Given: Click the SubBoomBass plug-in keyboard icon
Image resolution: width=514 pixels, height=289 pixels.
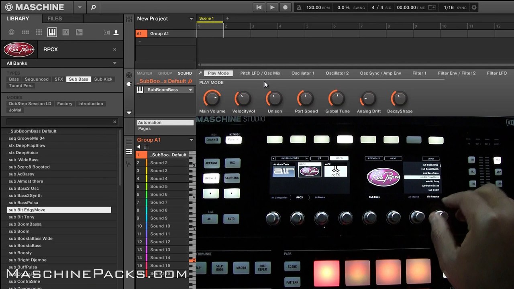Looking at the screenshot, I should [x=140, y=90].
